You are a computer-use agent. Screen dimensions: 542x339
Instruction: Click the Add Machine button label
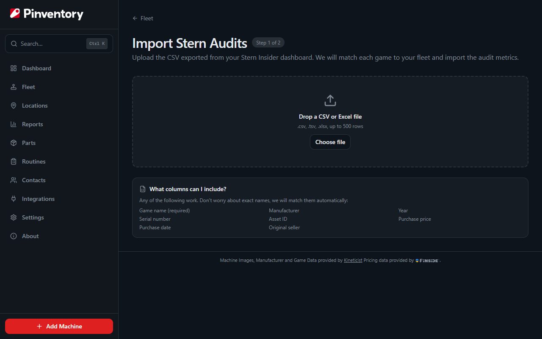pos(64,326)
